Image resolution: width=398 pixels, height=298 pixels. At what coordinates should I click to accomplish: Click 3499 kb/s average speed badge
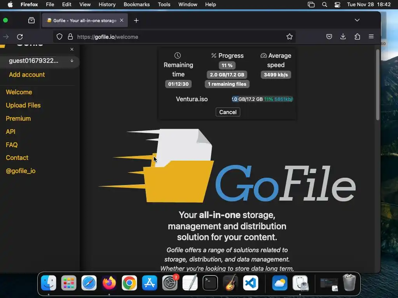coord(276,75)
